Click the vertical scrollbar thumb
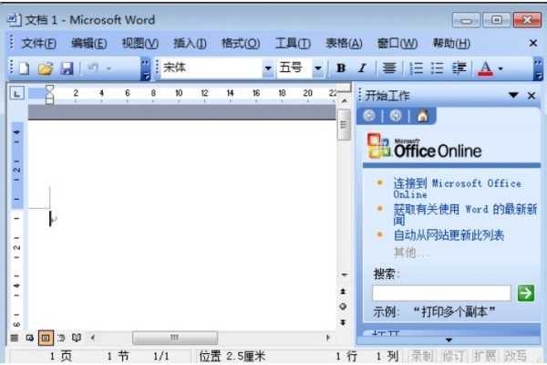The image size is (547, 365). tap(344, 125)
